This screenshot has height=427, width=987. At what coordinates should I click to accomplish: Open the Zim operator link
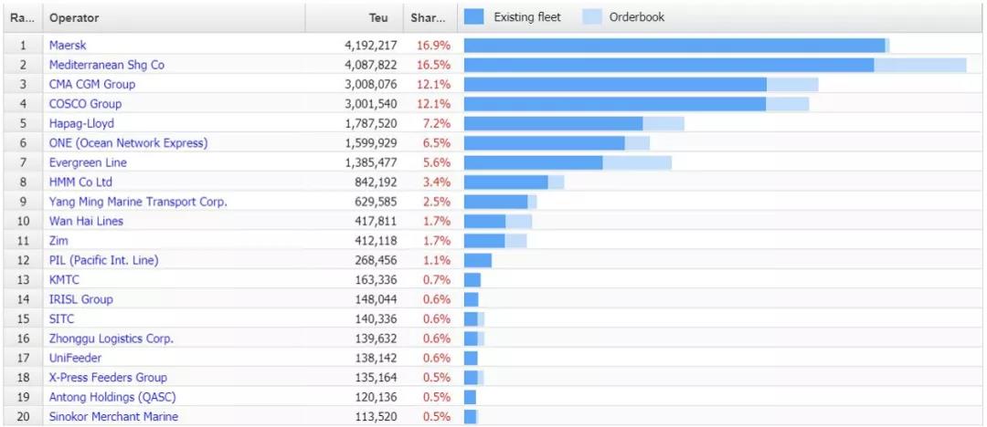coord(58,241)
